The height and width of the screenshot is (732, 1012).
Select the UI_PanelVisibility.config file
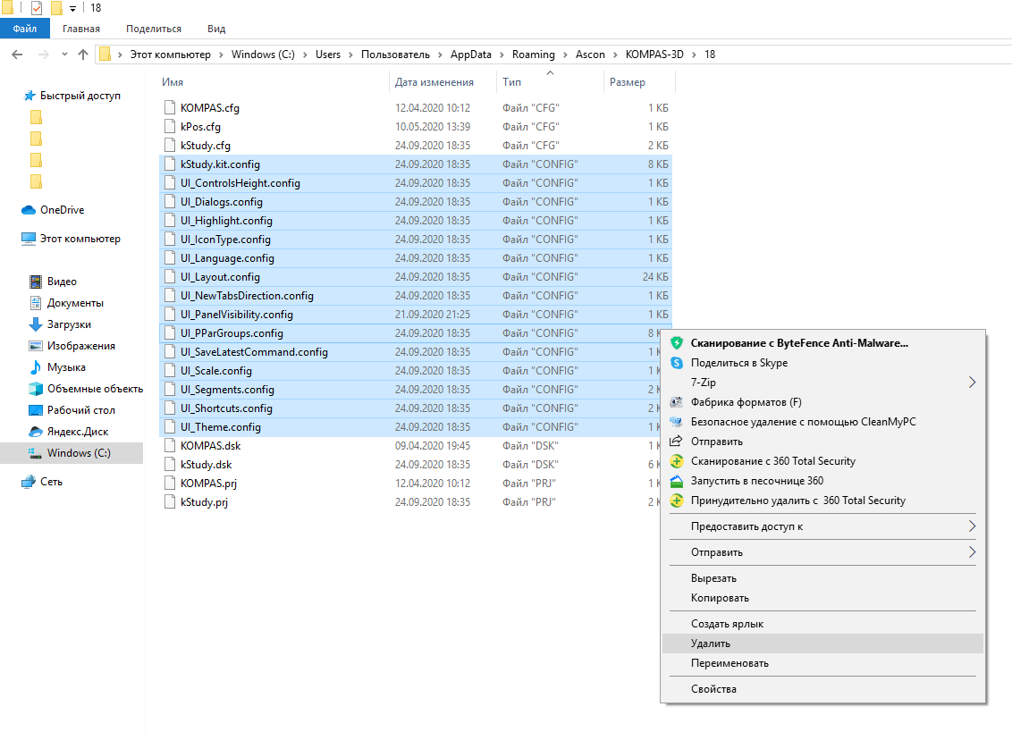(416, 315)
